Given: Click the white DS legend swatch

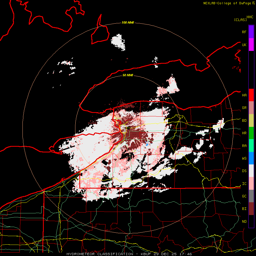Looking at the screenshot, I should tap(251, 171).
